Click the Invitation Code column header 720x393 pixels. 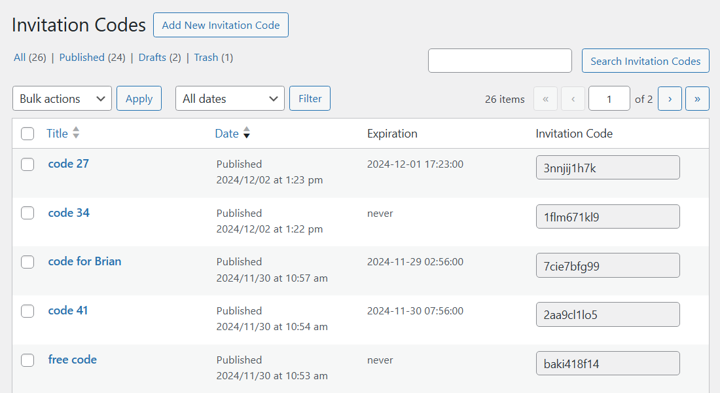click(x=574, y=134)
